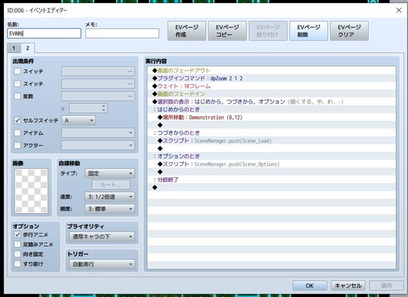The image size is (408, 297).
Task: Click the Name field containing EV006
Action: (44, 34)
